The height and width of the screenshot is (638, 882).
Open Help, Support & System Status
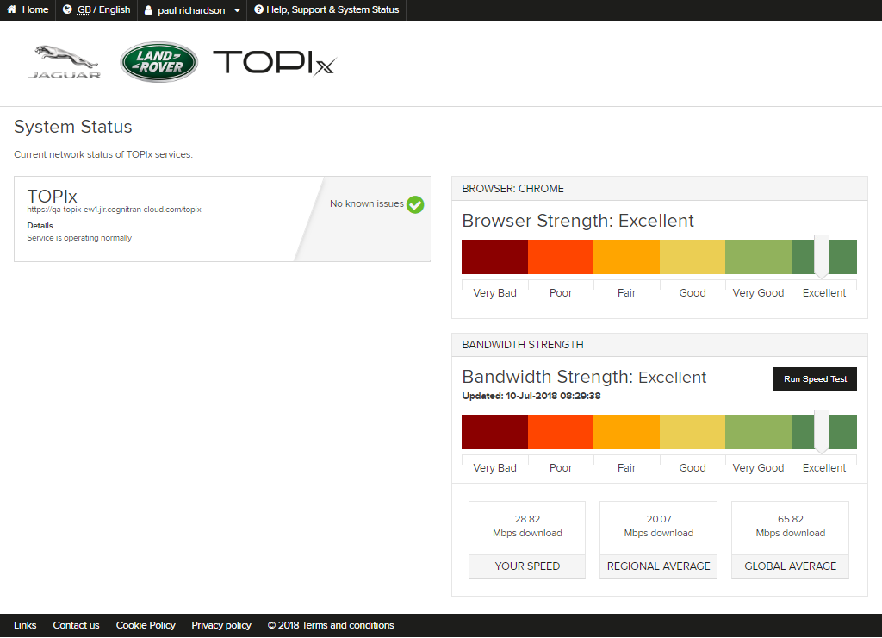[326, 10]
